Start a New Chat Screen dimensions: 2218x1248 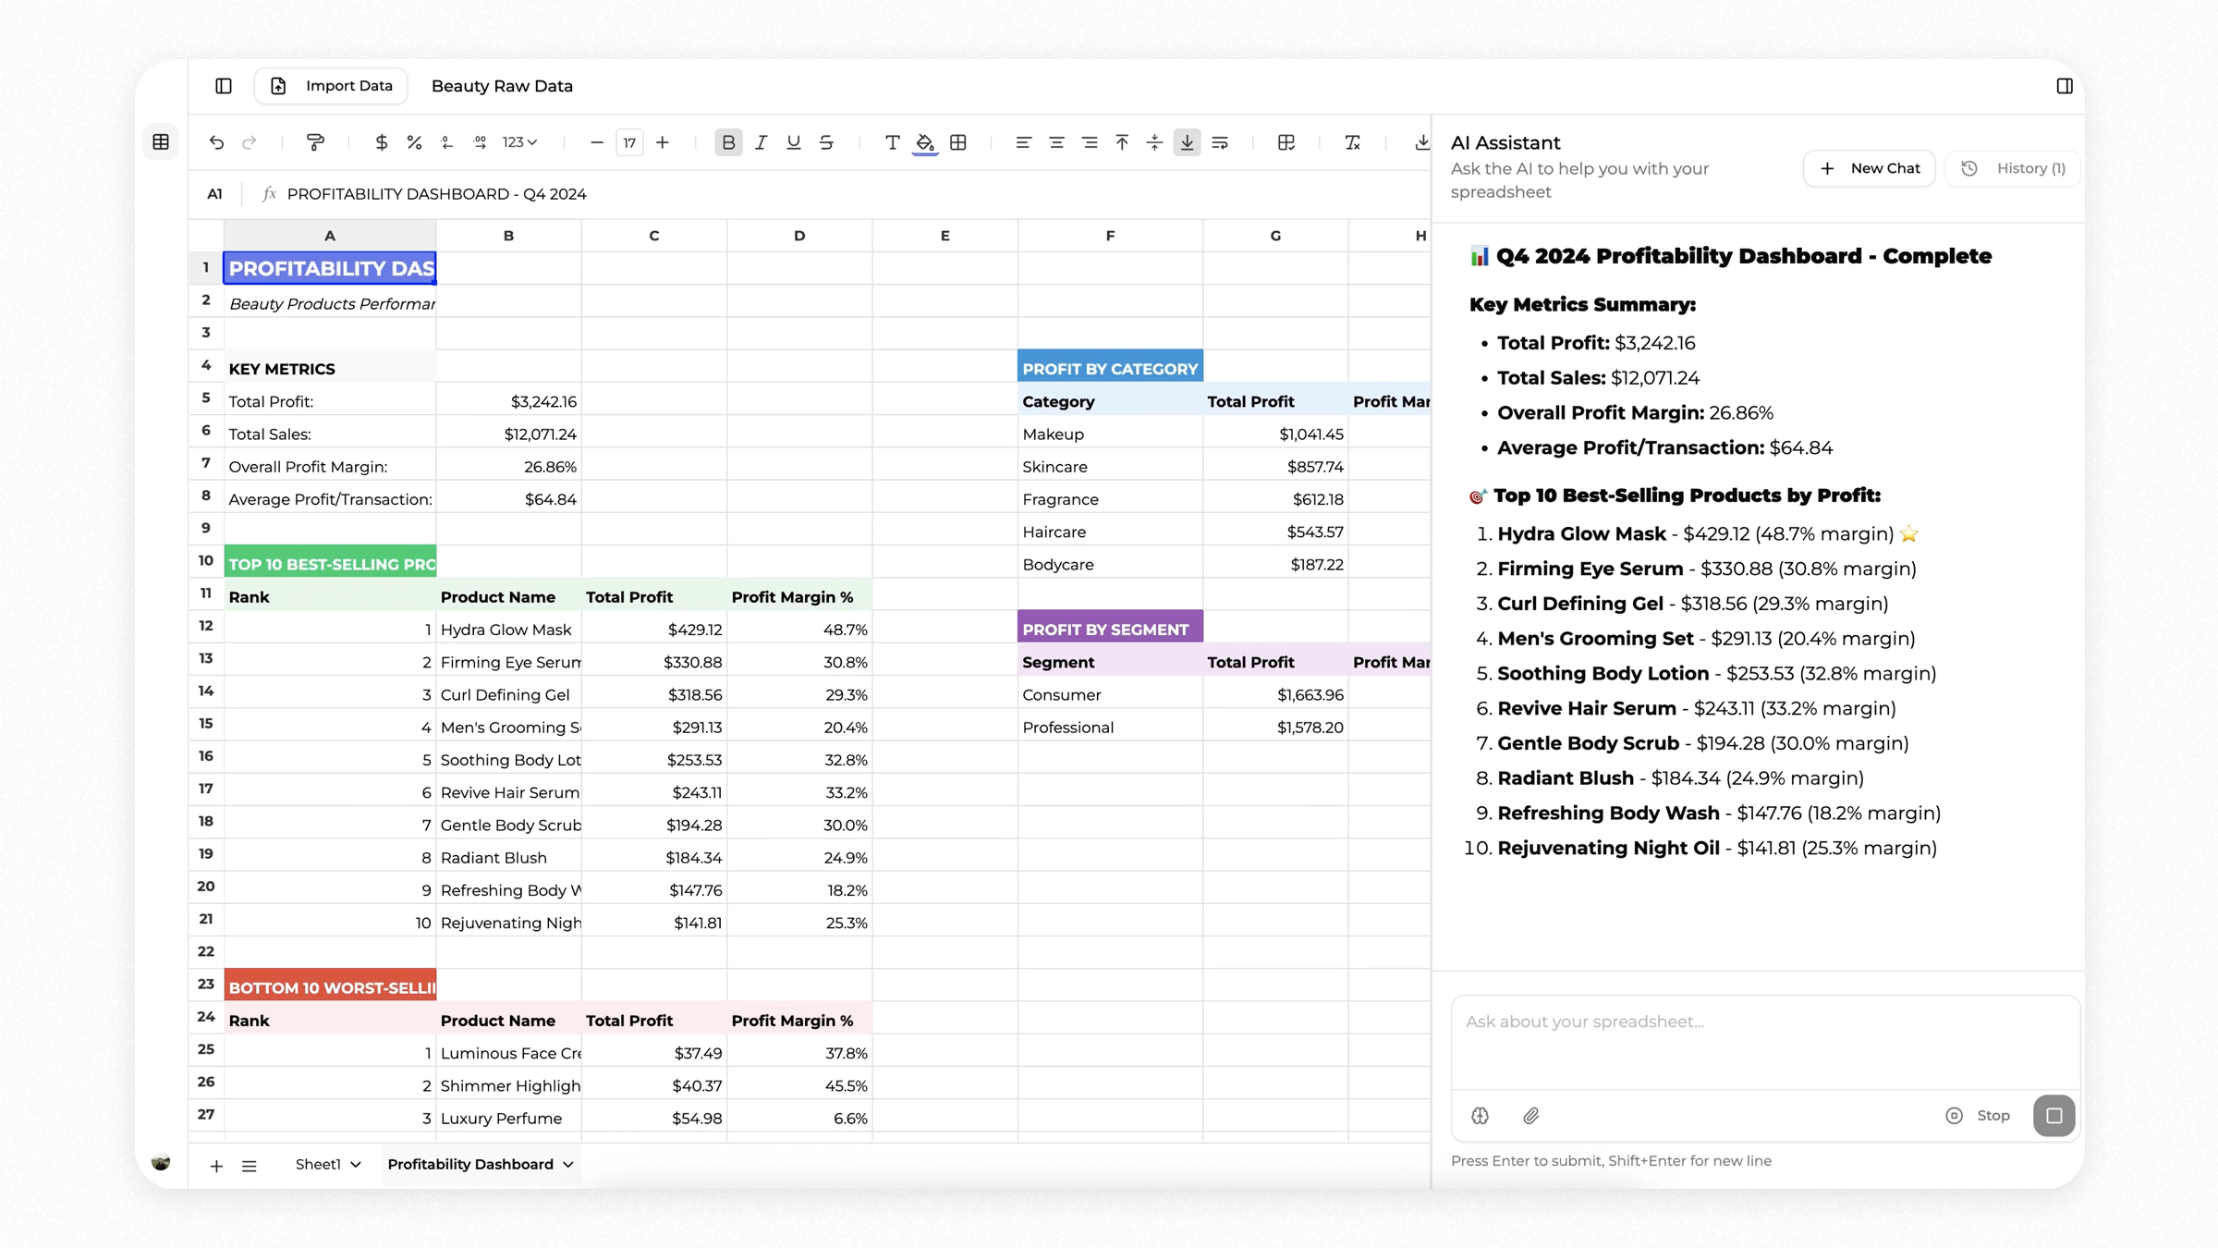coord(1869,168)
